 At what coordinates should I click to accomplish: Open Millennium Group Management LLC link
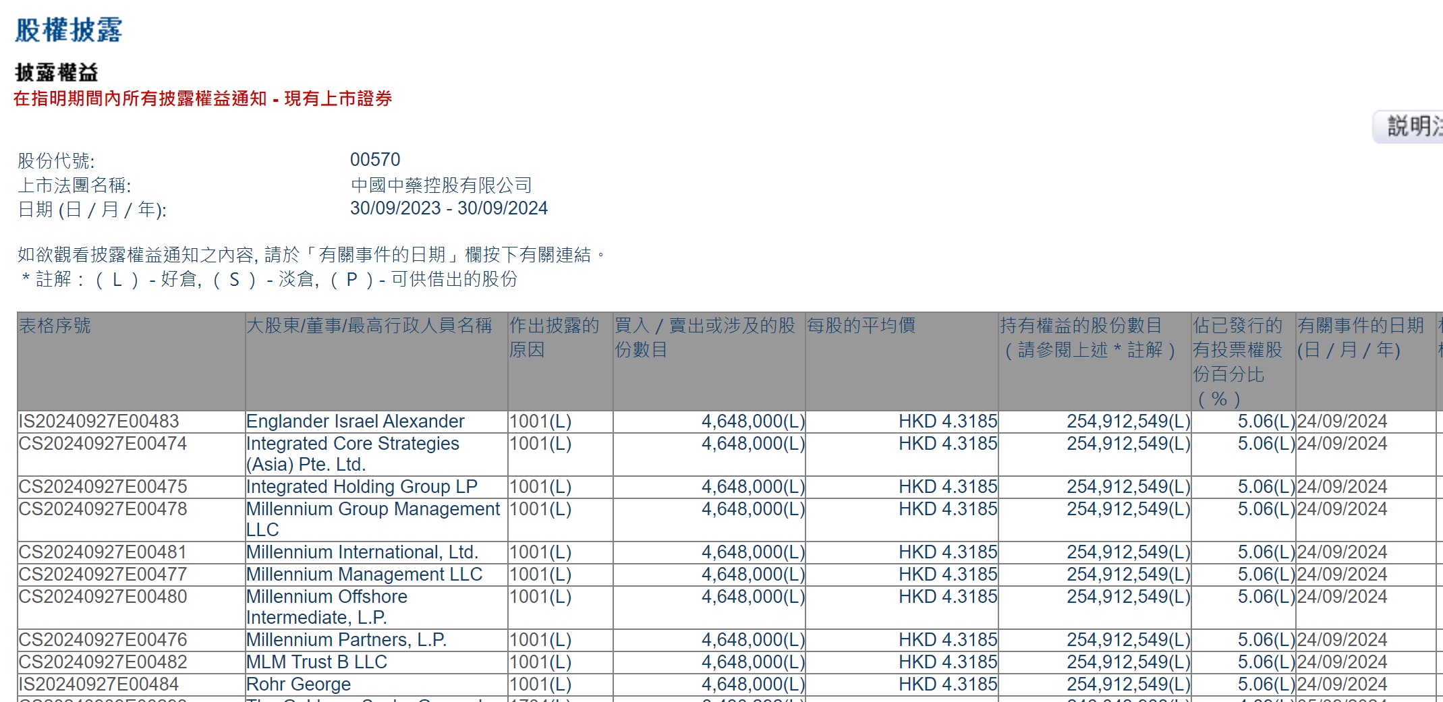(x=373, y=519)
